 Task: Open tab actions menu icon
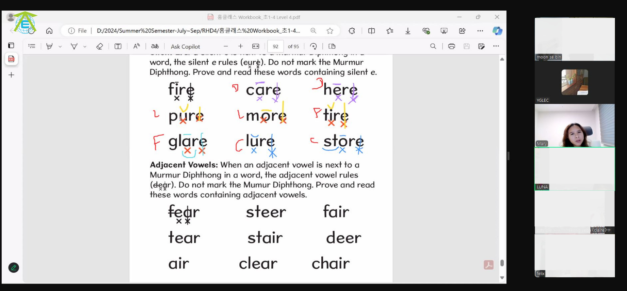11,45
